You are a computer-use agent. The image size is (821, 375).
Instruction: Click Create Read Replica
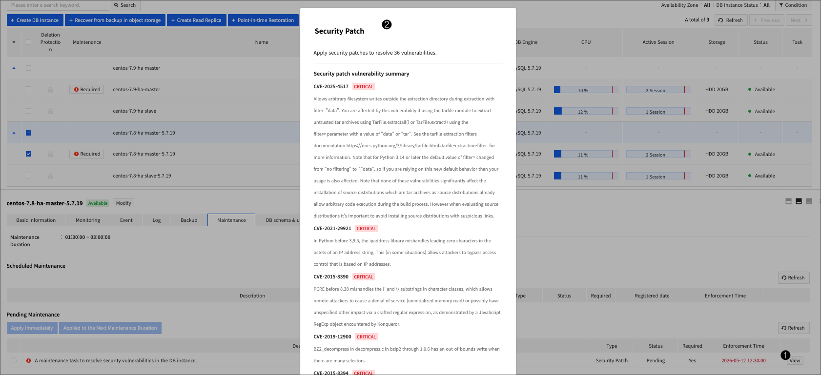(196, 20)
